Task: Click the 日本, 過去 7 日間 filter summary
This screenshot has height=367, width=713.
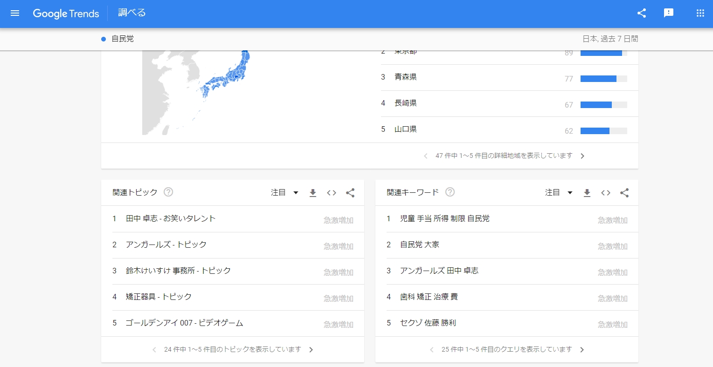Action: tap(610, 39)
